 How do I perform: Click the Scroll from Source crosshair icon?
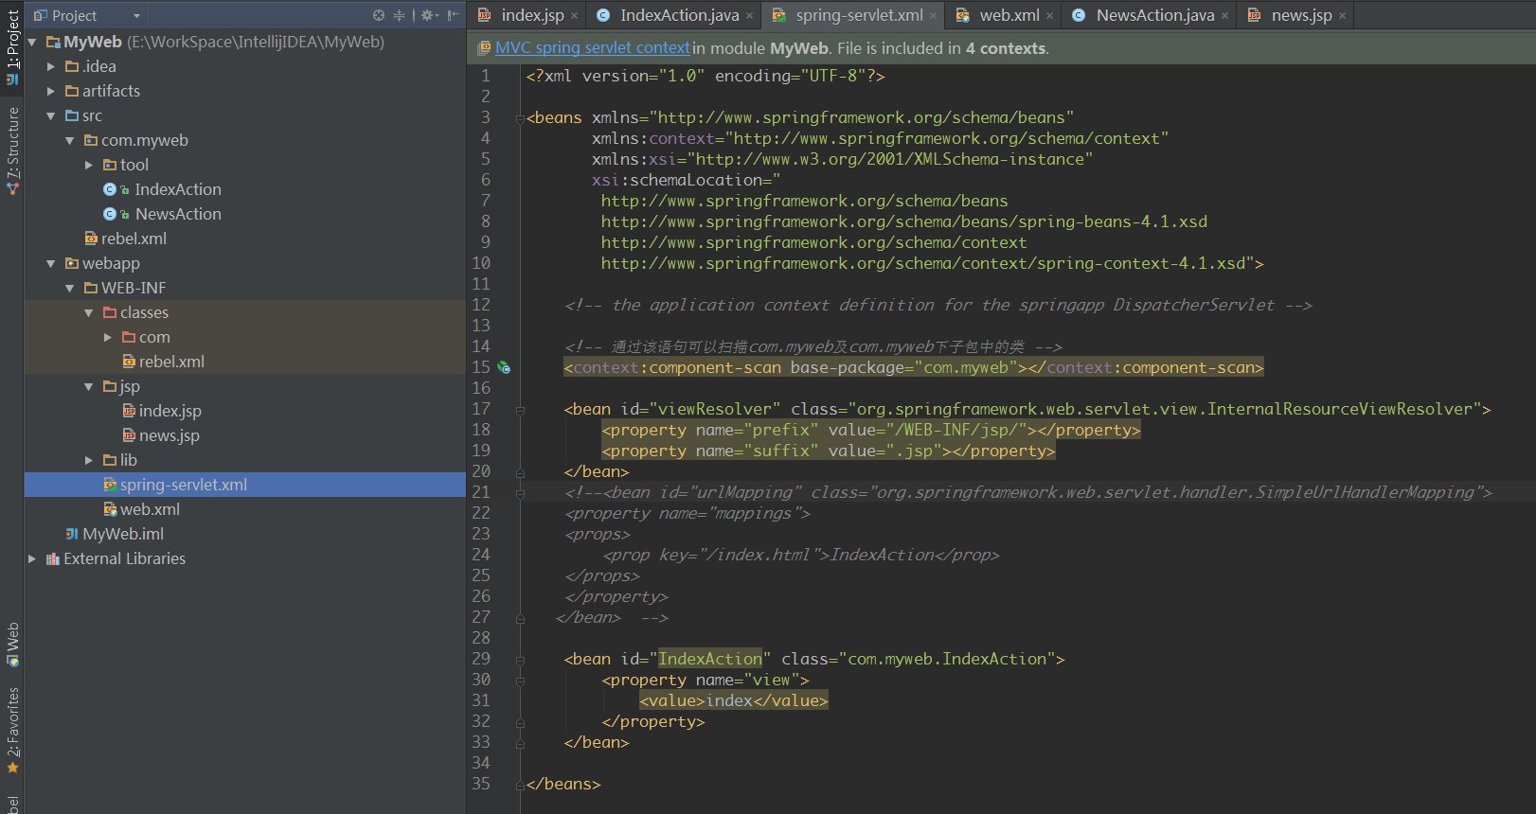coord(379,15)
